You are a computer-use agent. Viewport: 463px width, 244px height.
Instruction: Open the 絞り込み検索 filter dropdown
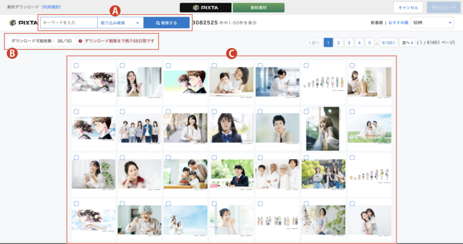pyautogui.click(x=120, y=23)
